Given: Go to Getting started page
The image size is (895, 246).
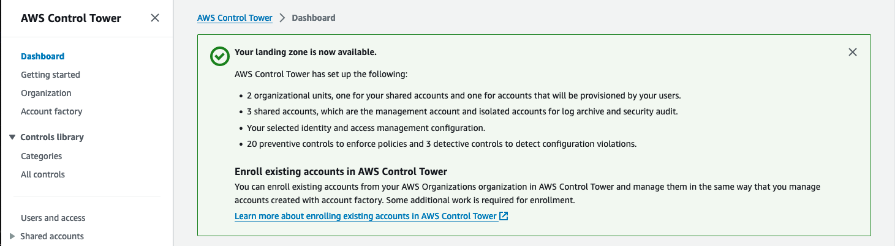Looking at the screenshot, I should (50, 75).
